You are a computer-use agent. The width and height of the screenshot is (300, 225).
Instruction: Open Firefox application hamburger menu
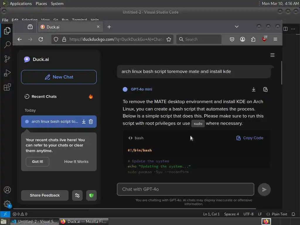click(x=275, y=39)
